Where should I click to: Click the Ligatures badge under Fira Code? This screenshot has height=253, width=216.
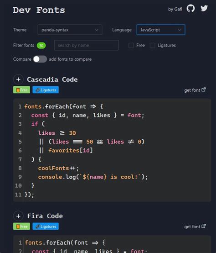(46, 227)
